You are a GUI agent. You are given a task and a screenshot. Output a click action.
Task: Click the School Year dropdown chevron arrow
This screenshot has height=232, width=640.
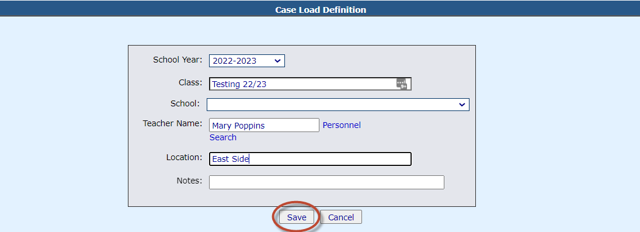click(277, 61)
